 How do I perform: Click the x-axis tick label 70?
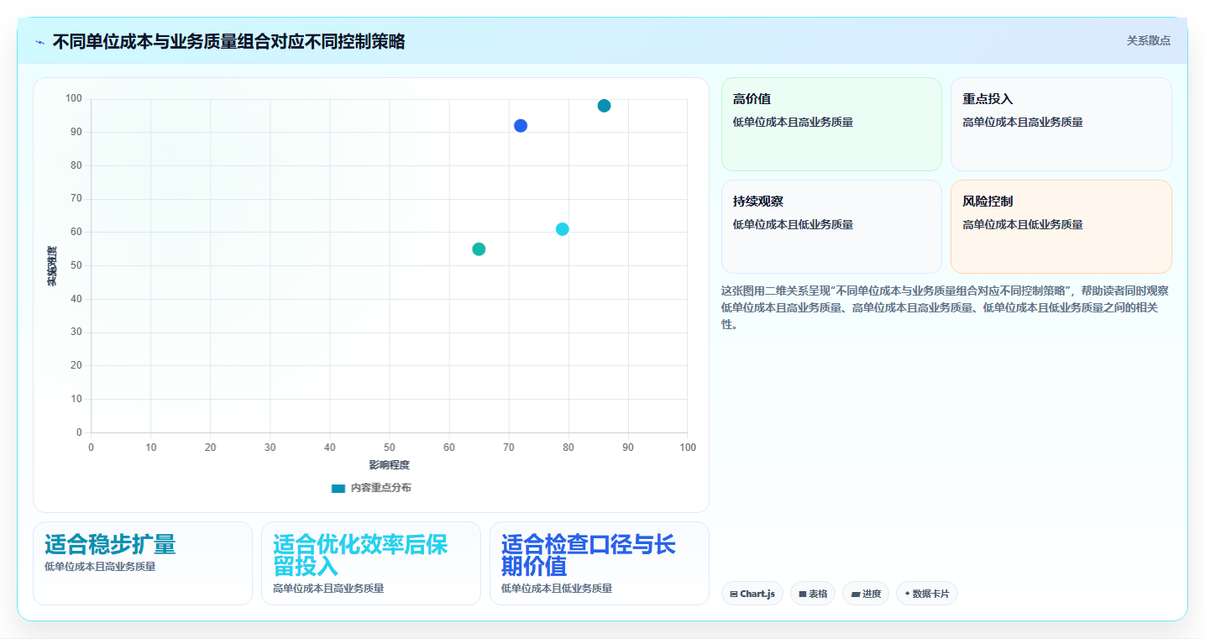click(509, 448)
